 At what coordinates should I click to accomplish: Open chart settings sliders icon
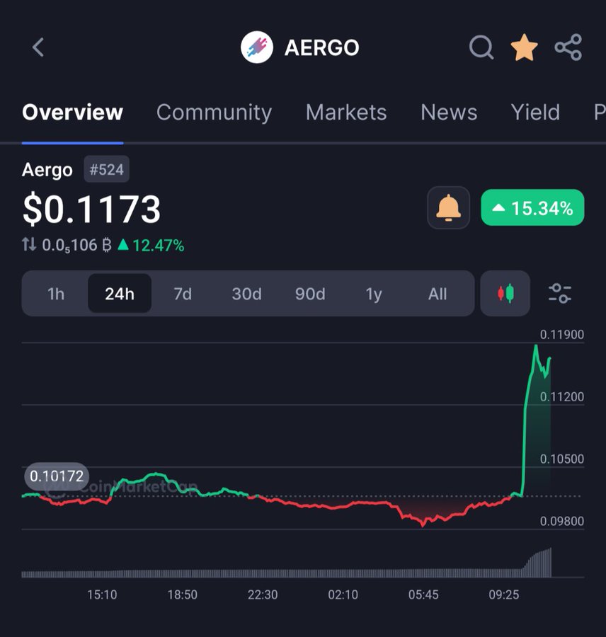click(x=560, y=293)
